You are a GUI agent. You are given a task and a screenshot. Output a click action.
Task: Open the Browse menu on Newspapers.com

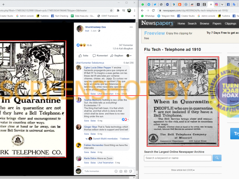tap(204, 24)
